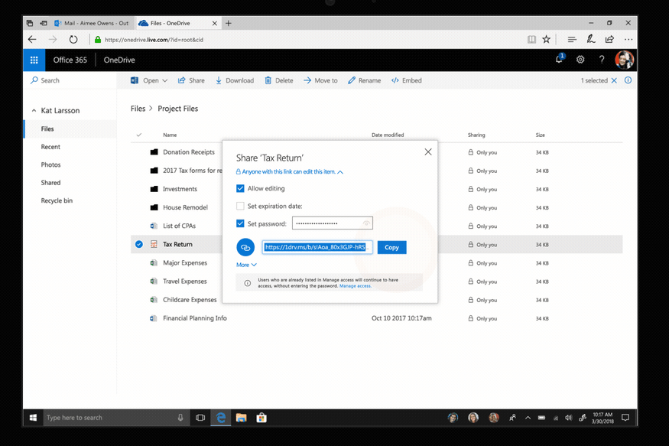Image resolution: width=669 pixels, height=446 pixels.
Task: Open a new browser tab
Action: 229,23
